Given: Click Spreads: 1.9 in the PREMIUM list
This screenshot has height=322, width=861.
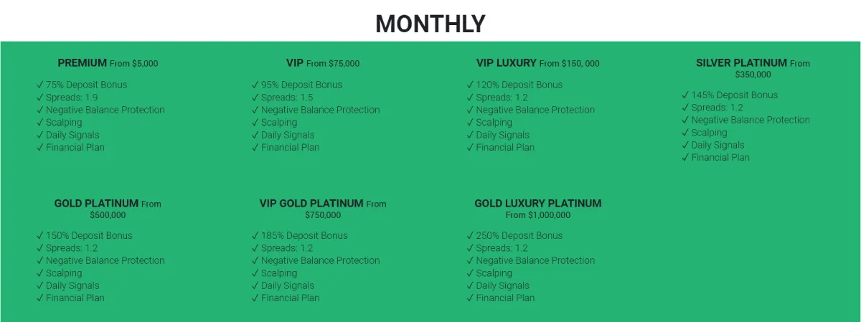Looking at the screenshot, I should tap(67, 98).
